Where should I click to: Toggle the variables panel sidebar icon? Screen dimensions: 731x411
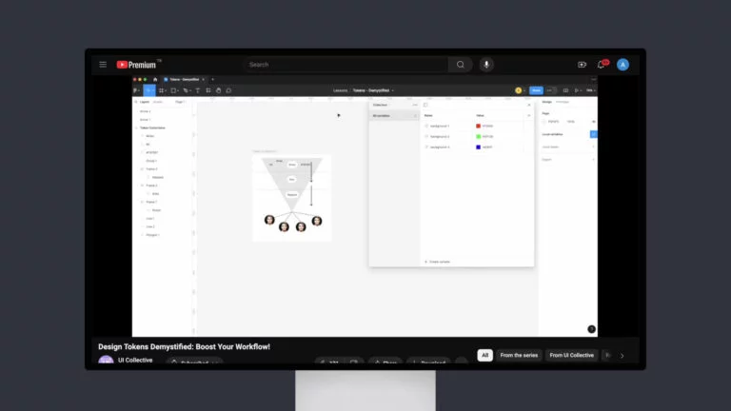point(425,105)
